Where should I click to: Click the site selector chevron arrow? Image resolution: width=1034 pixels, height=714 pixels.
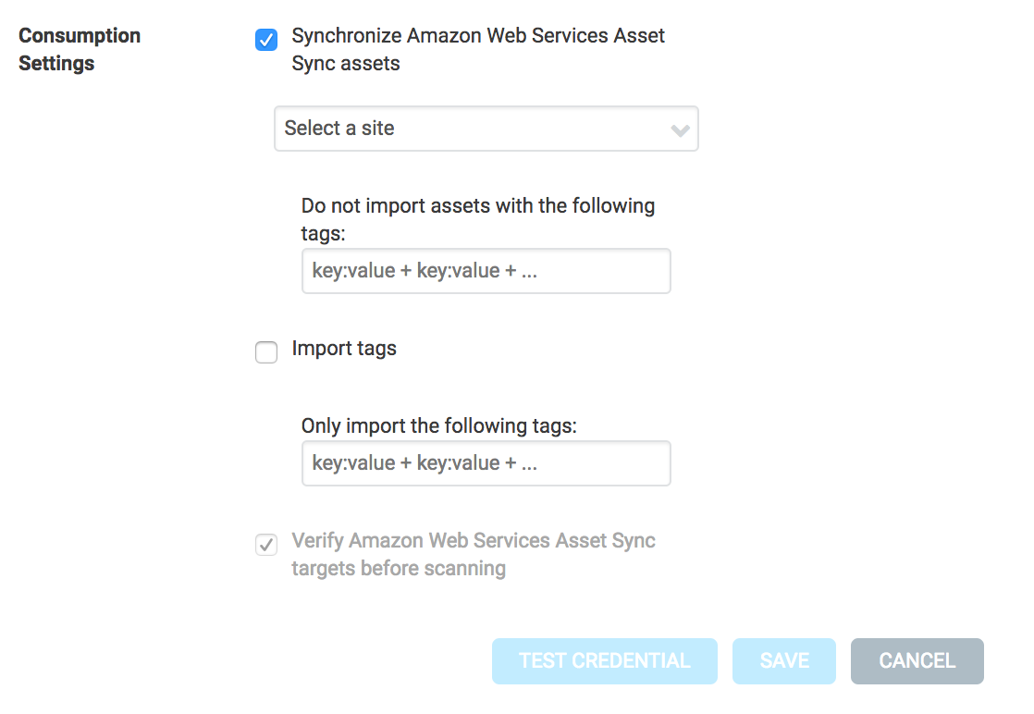(681, 129)
